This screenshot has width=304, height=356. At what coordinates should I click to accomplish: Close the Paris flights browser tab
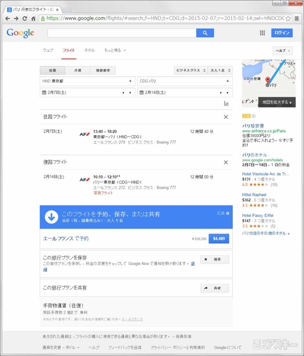coord(58,9)
